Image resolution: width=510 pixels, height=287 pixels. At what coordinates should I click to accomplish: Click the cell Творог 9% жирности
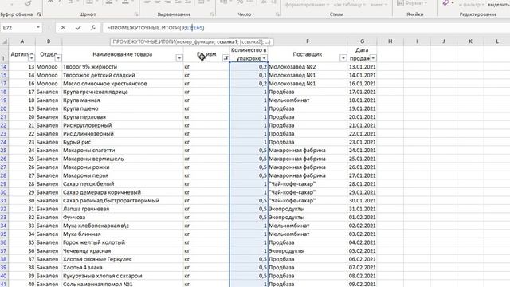(x=122, y=67)
